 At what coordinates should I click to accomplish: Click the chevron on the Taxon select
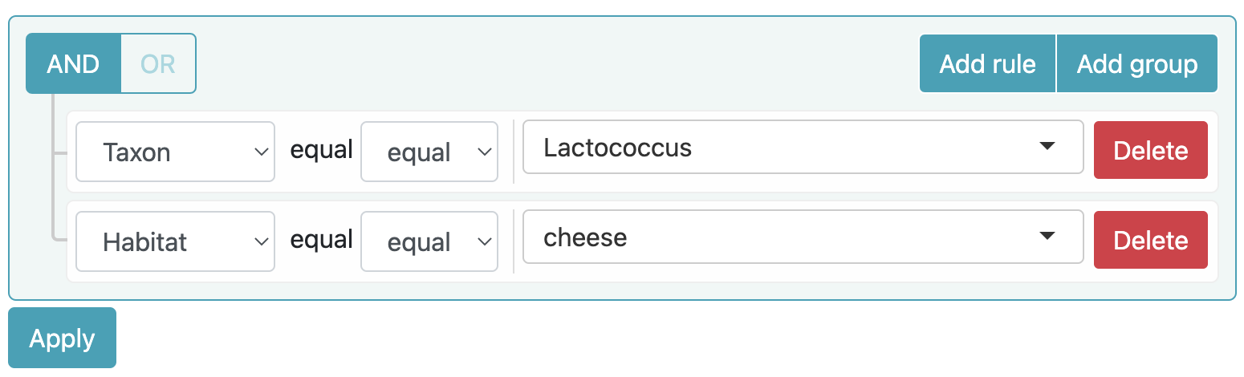[x=260, y=152]
